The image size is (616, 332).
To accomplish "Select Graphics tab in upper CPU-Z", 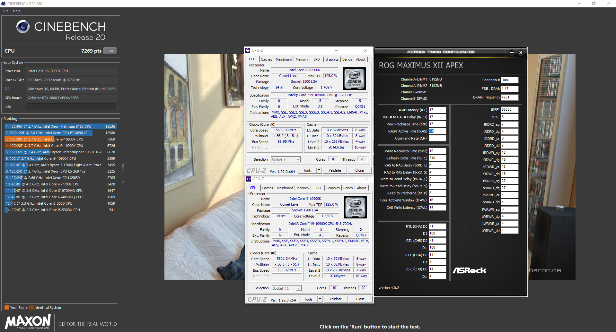I will tap(332, 59).
